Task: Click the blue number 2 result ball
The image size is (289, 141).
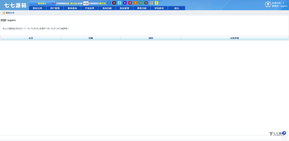Action: pos(109,3)
